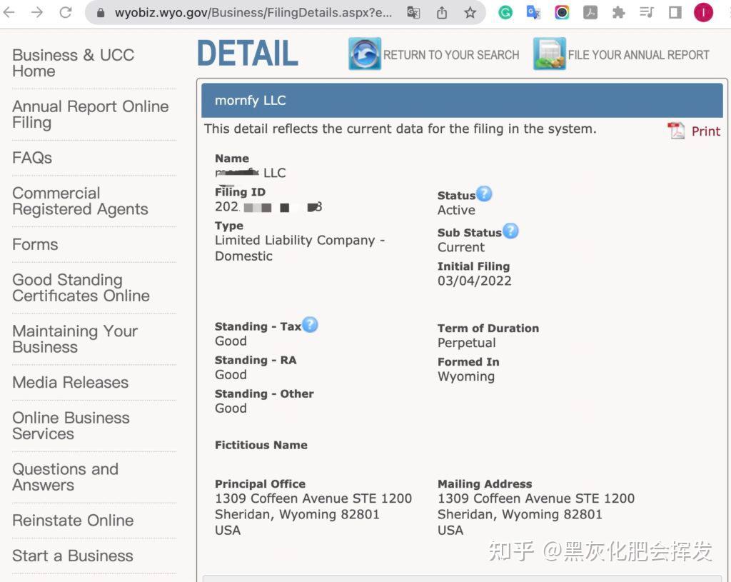This screenshot has width=731, height=582.
Task: Open Annual Report Online Filing in sidebar
Action: pyautogui.click(x=91, y=114)
